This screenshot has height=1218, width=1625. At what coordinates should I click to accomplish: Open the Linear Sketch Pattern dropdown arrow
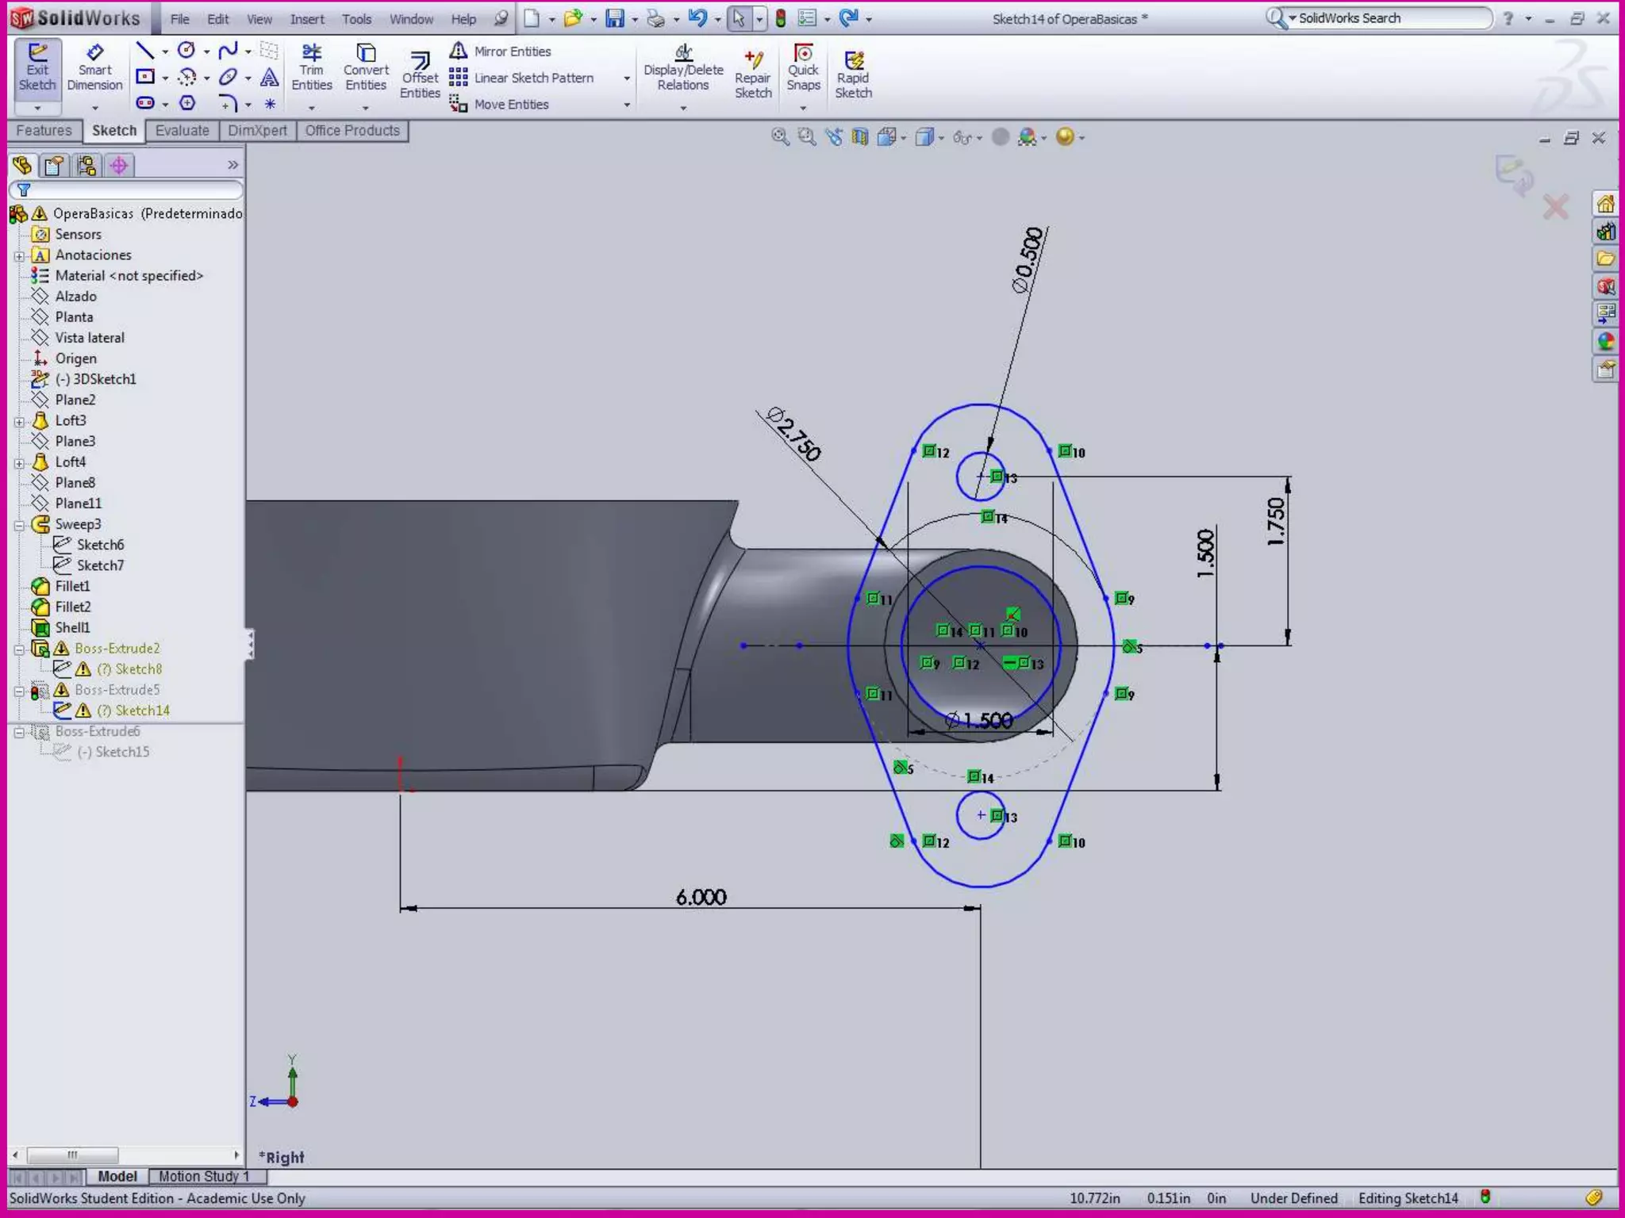click(627, 79)
